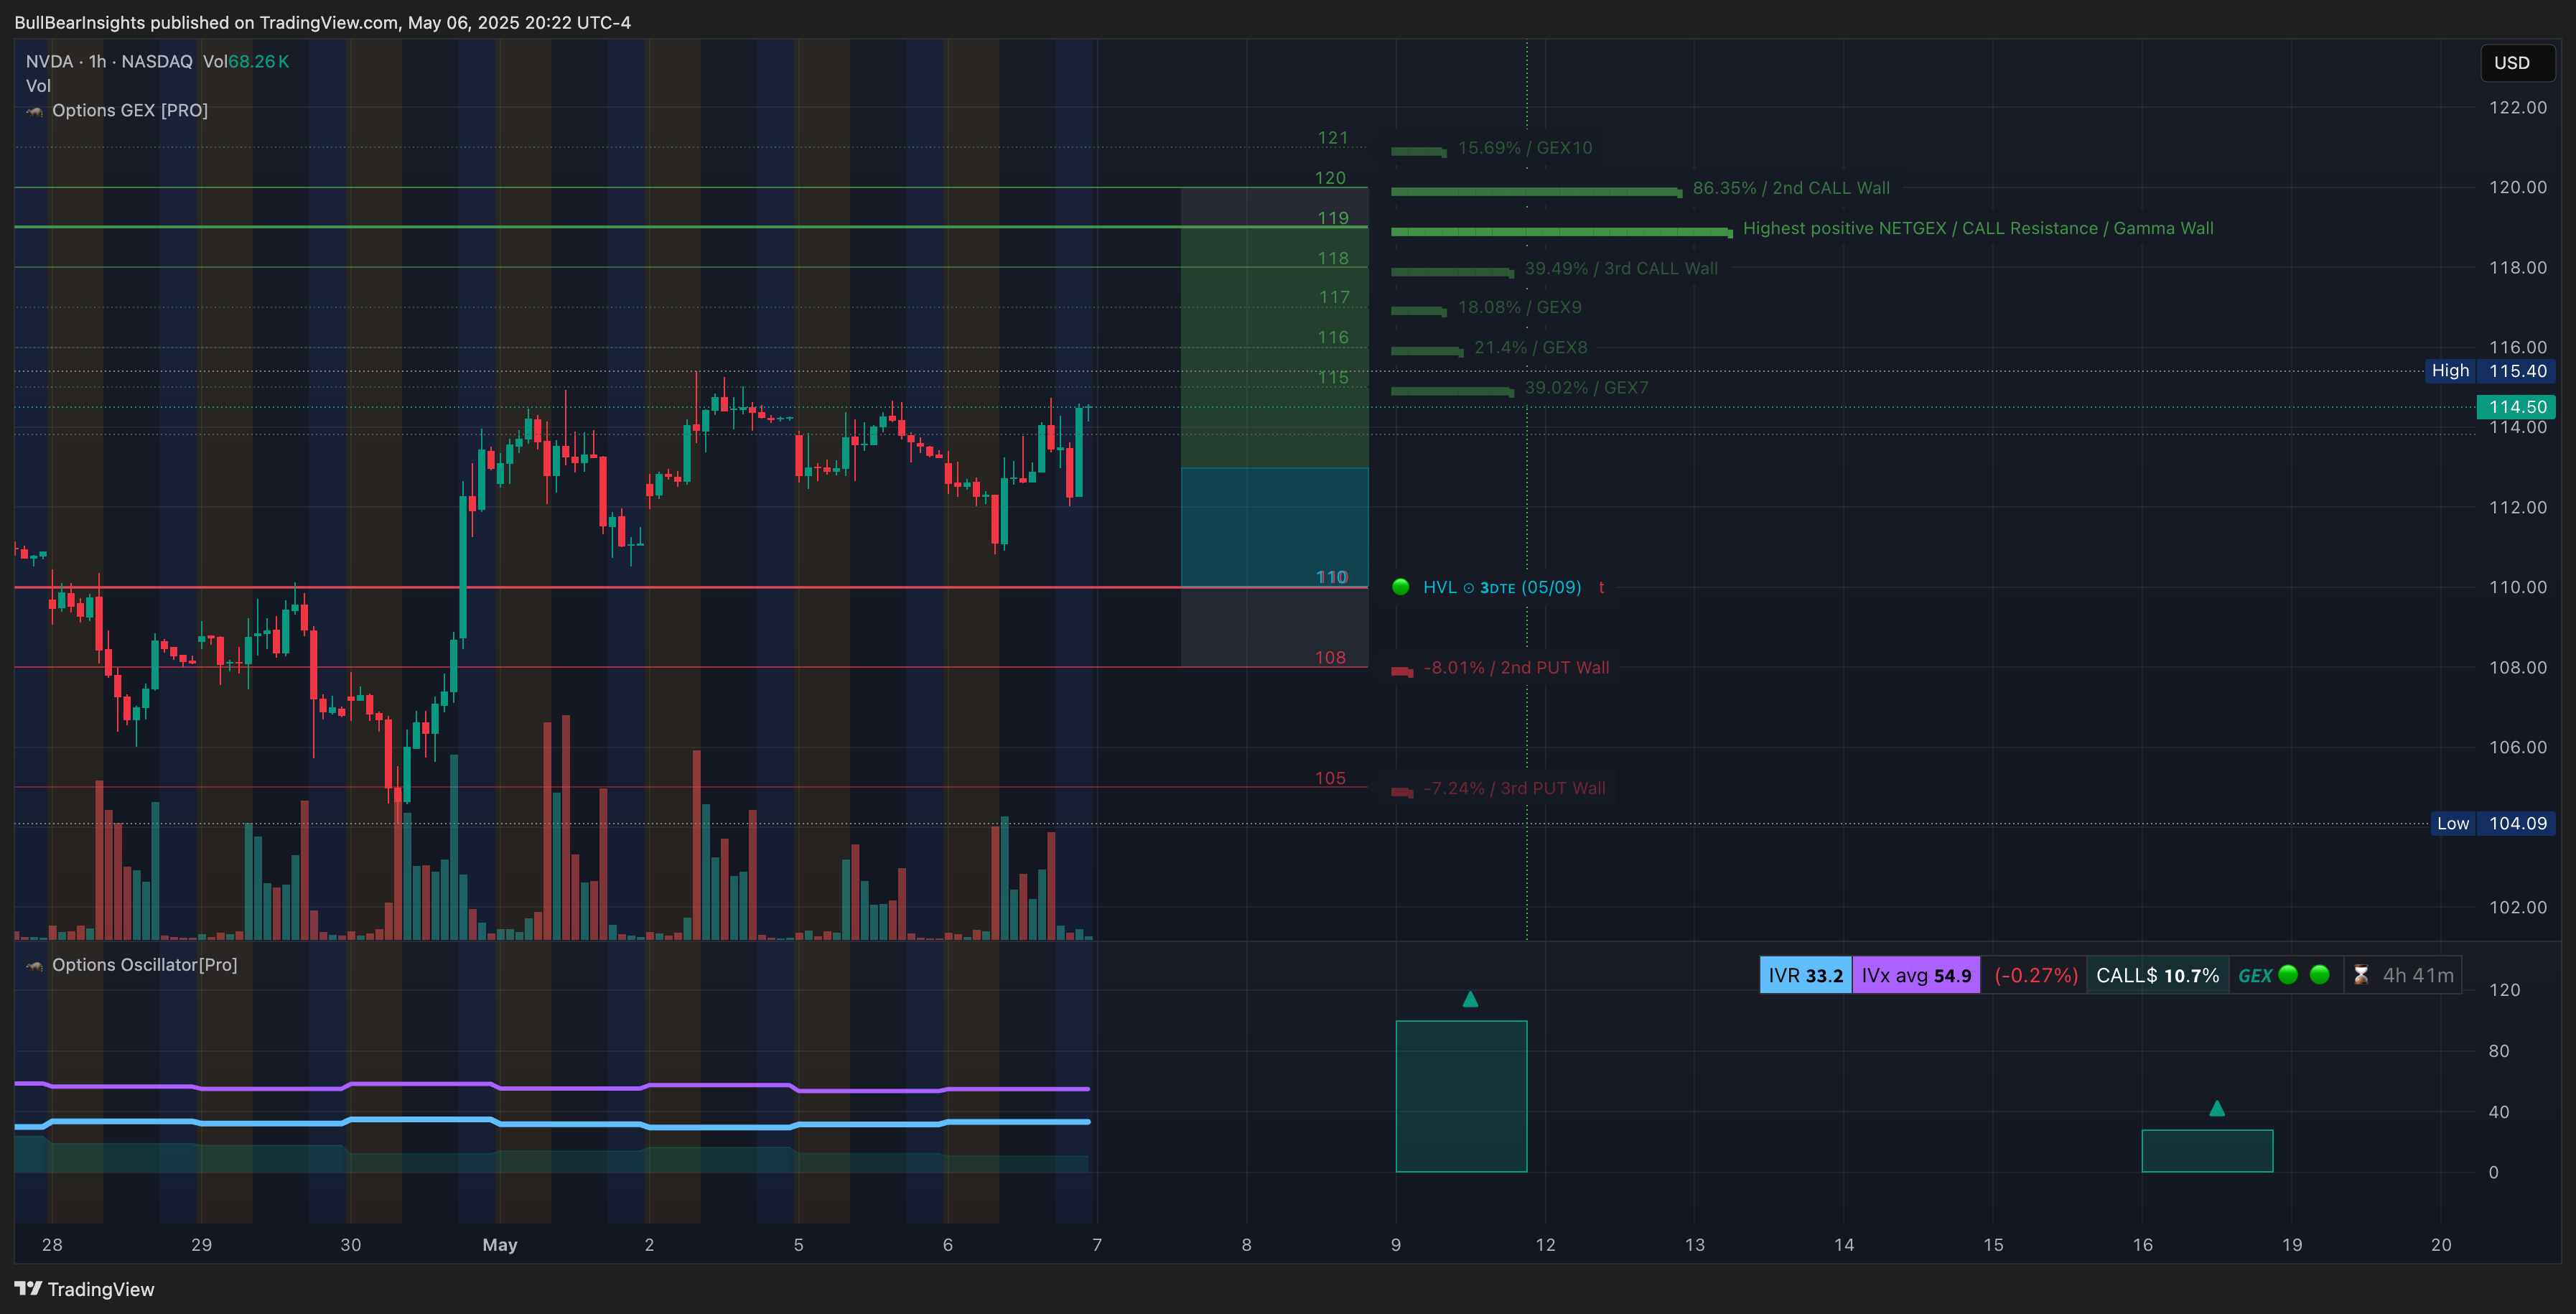Viewport: 2576px width, 1314px height.
Task: Click the 86.35% / 2nd CALL Wall label
Action: (x=1791, y=188)
